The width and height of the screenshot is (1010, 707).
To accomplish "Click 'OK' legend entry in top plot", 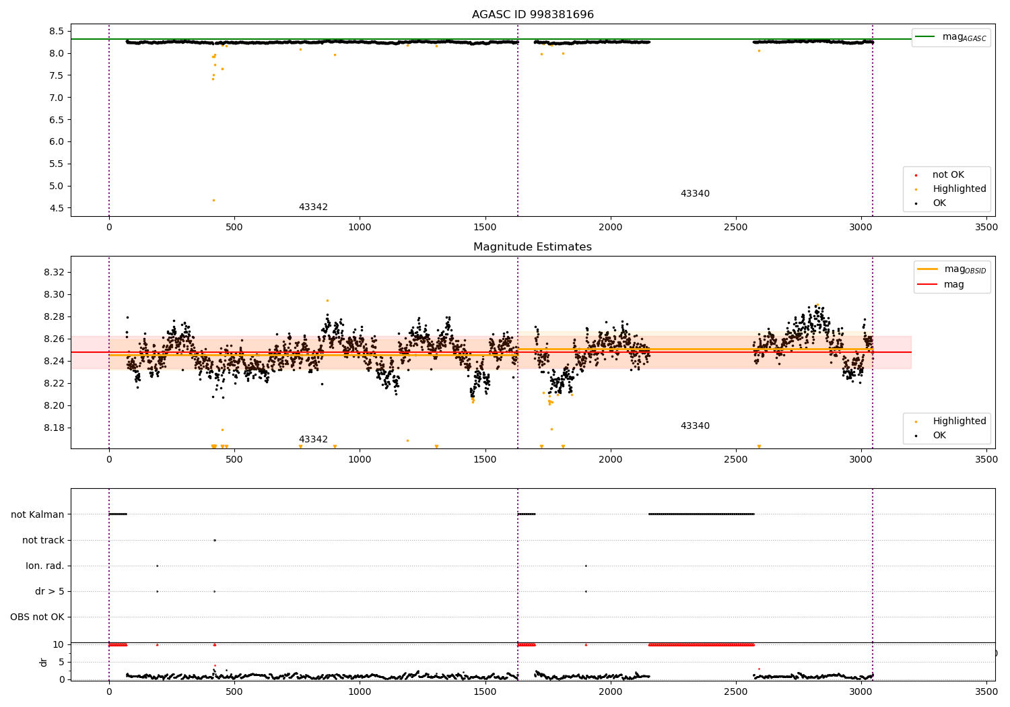I will coord(939,203).
